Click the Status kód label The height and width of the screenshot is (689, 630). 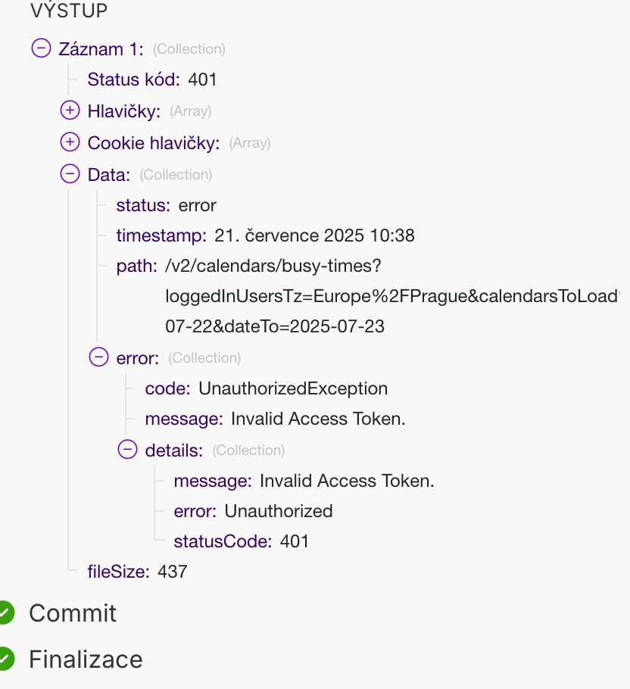133,79
